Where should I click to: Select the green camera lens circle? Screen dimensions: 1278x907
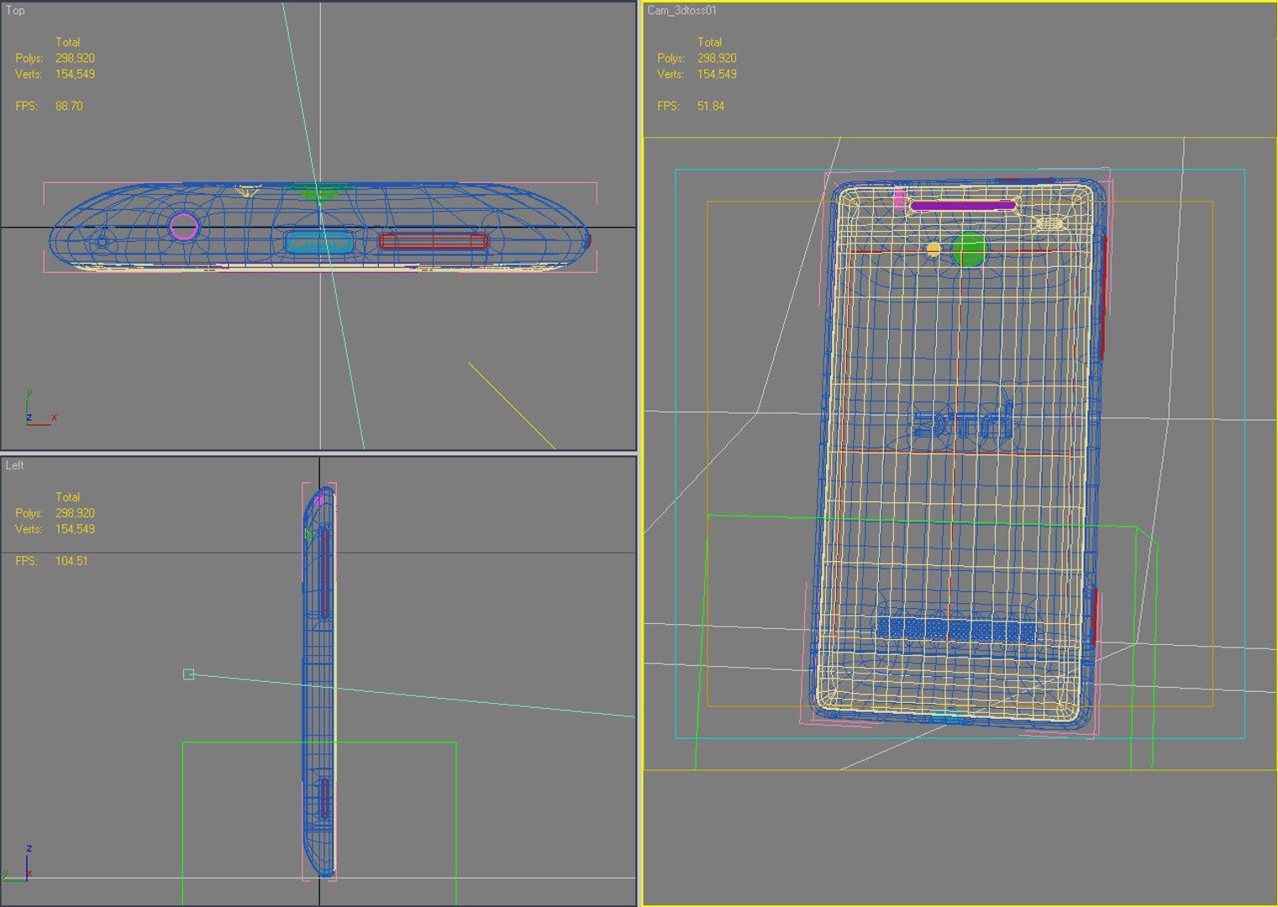pyautogui.click(x=969, y=249)
